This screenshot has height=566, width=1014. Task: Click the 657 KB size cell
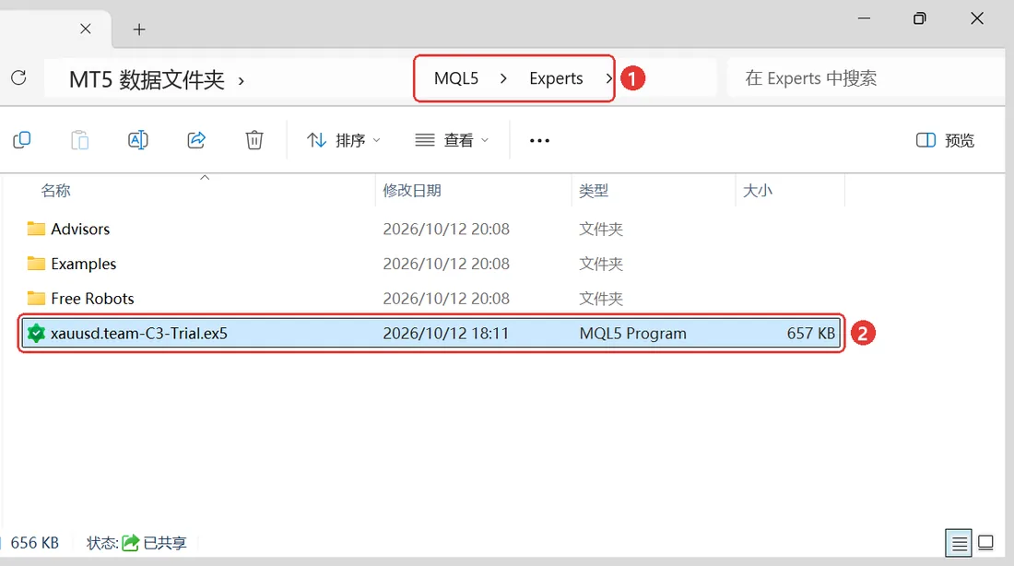(x=811, y=333)
